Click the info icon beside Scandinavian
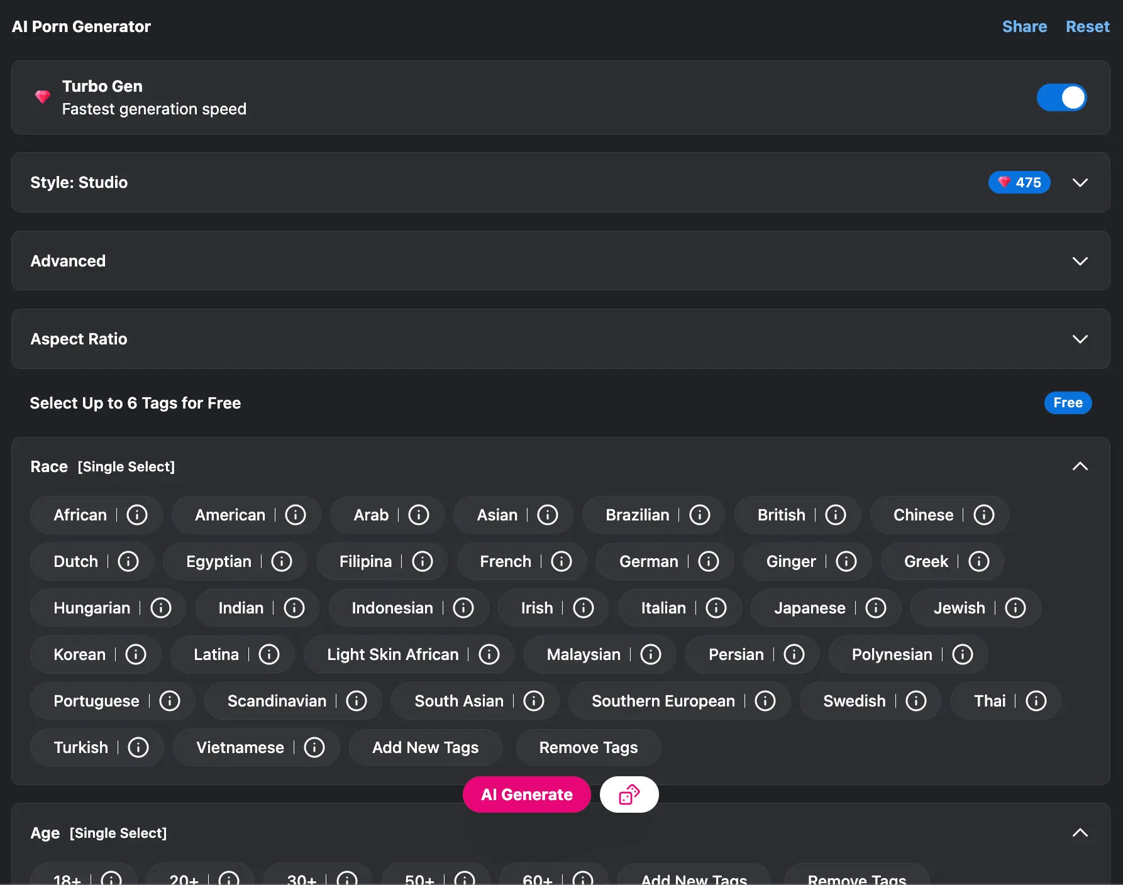1123x885 pixels. 356,701
